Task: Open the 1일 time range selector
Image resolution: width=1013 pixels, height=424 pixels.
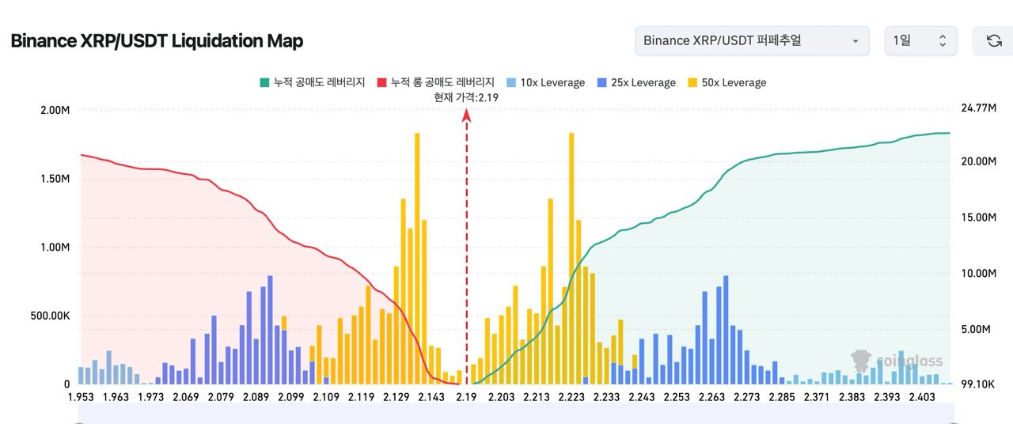Action: tap(920, 40)
